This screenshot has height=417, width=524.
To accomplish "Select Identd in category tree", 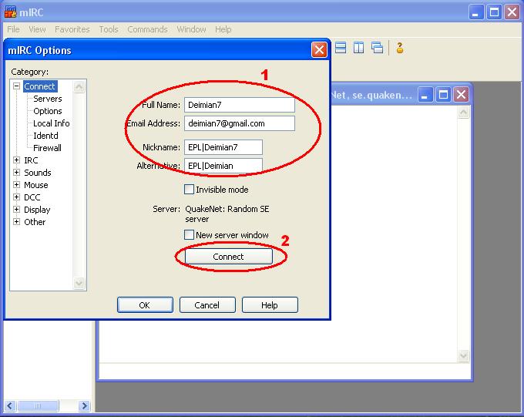I will (45, 136).
